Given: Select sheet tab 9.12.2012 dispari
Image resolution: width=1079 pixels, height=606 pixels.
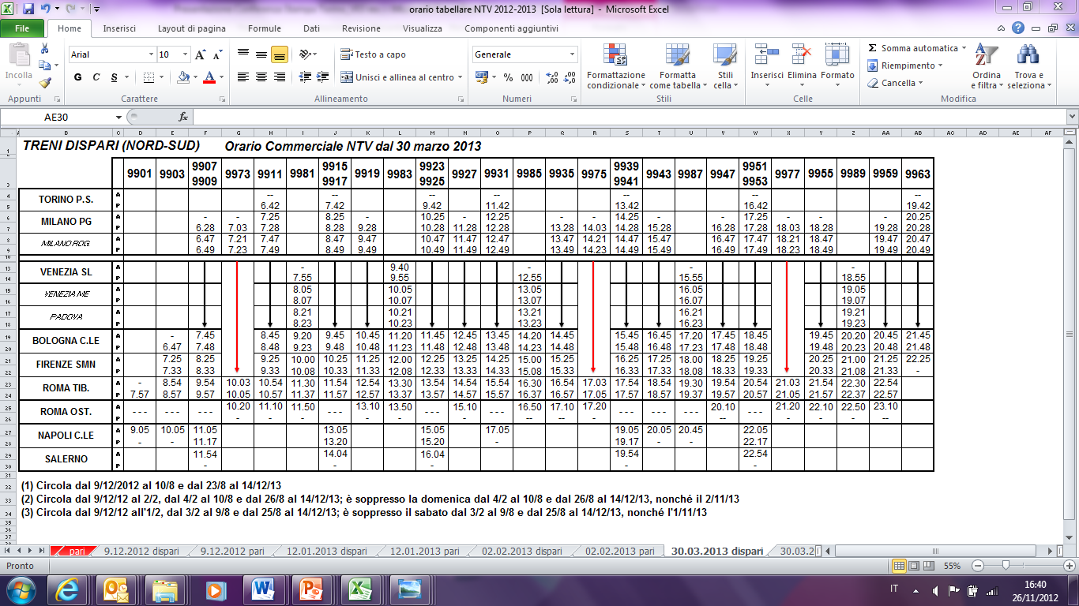Looking at the screenshot, I should click(141, 552).
